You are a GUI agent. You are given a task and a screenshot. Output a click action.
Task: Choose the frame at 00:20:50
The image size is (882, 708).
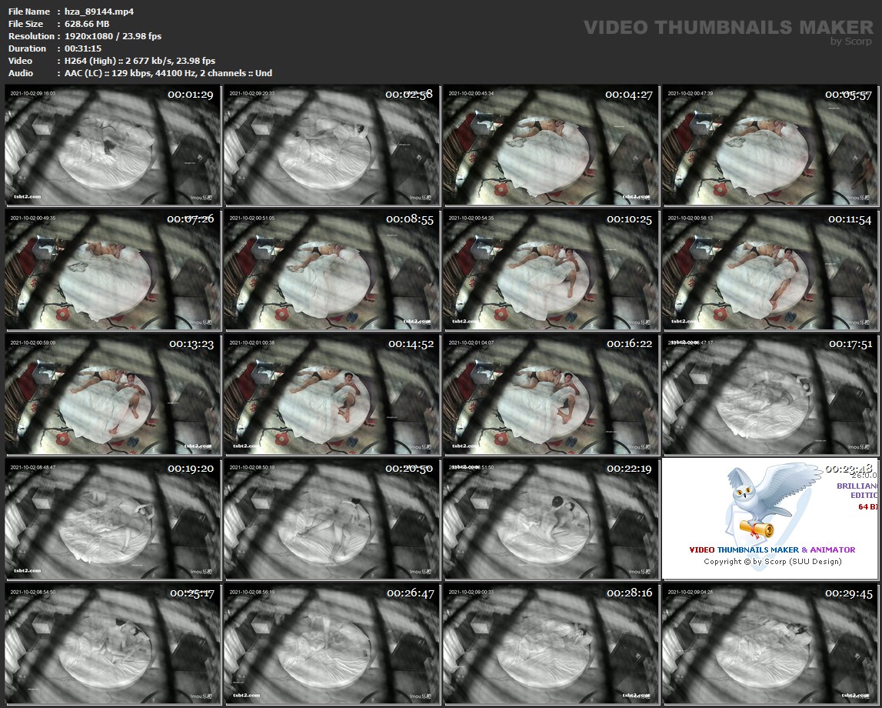coord(332,519)
